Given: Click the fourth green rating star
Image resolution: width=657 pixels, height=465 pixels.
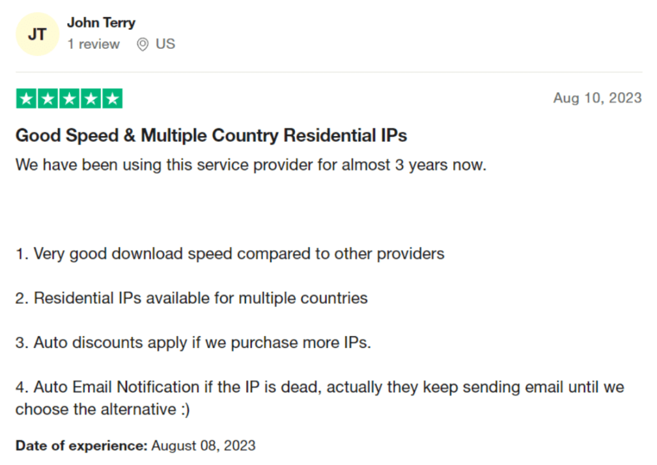Looking at the screenshot, I should click(x=91, y=99).
